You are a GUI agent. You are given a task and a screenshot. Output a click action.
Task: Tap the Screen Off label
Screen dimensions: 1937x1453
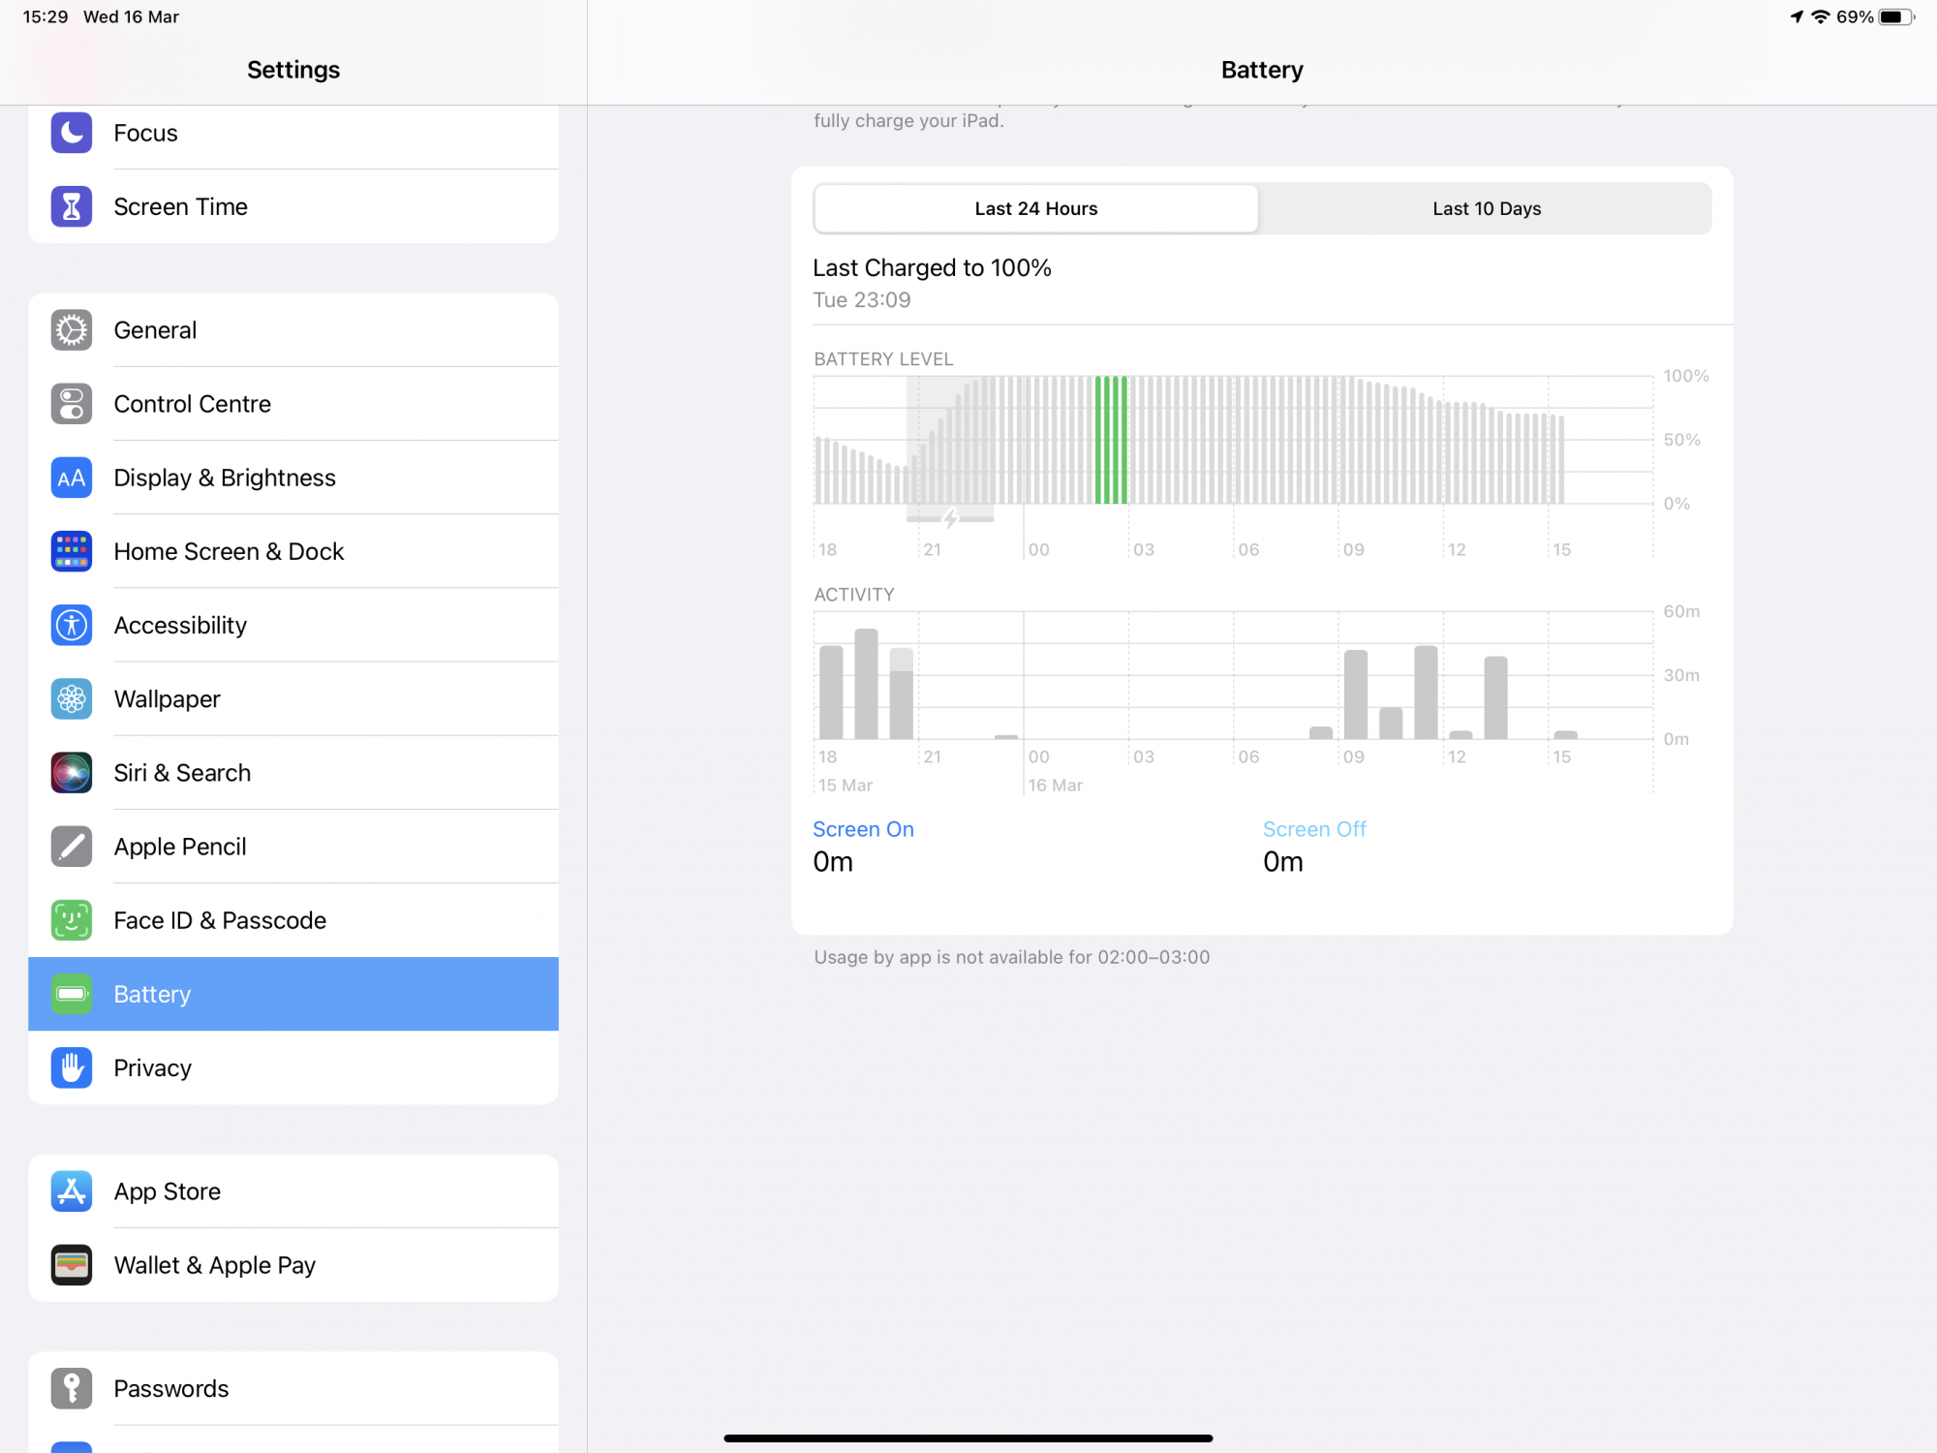[1313, 829]
